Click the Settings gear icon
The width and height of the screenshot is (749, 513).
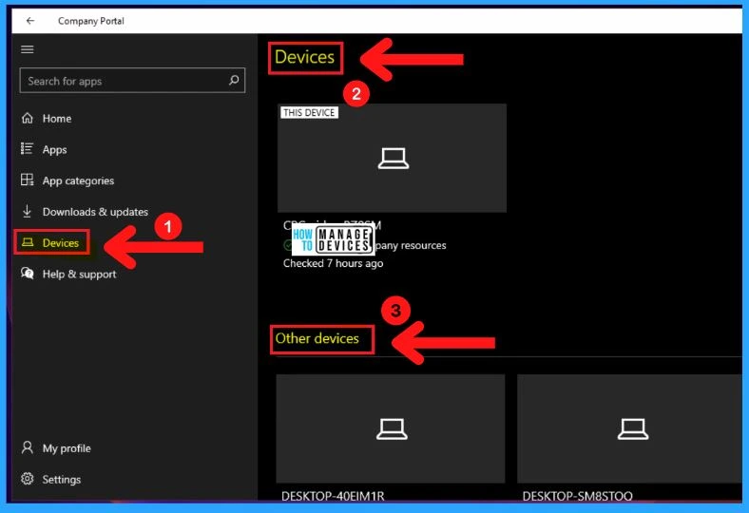click(28, 479)
